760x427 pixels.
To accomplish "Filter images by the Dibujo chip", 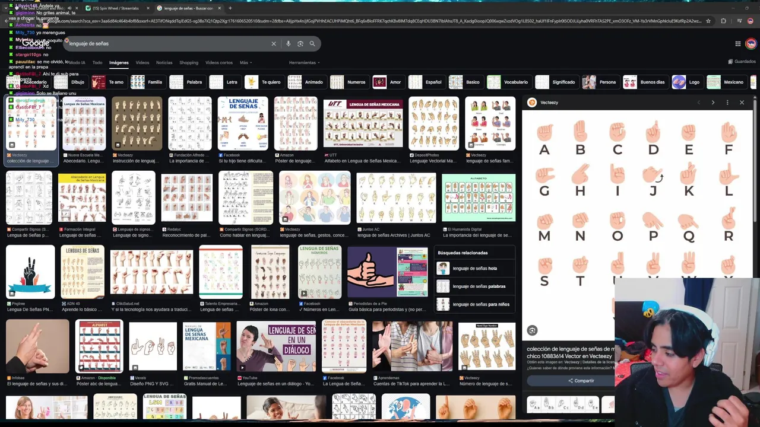I will pos(70,82).
